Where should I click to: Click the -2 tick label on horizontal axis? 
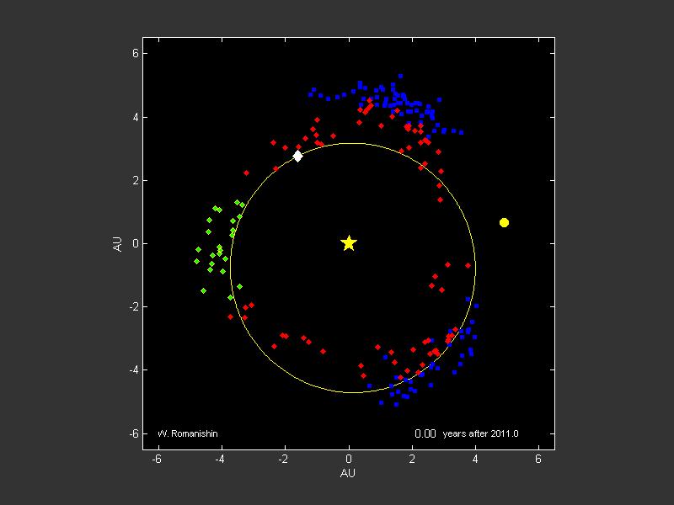[x=284, y=459]
